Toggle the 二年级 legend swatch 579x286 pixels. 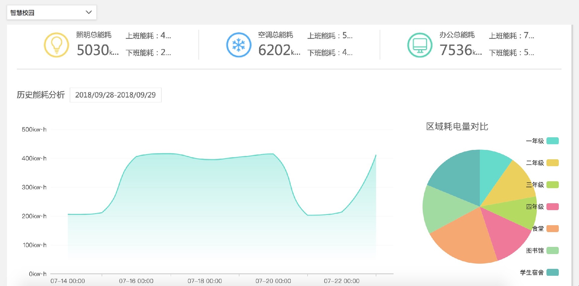coord(552,163)
